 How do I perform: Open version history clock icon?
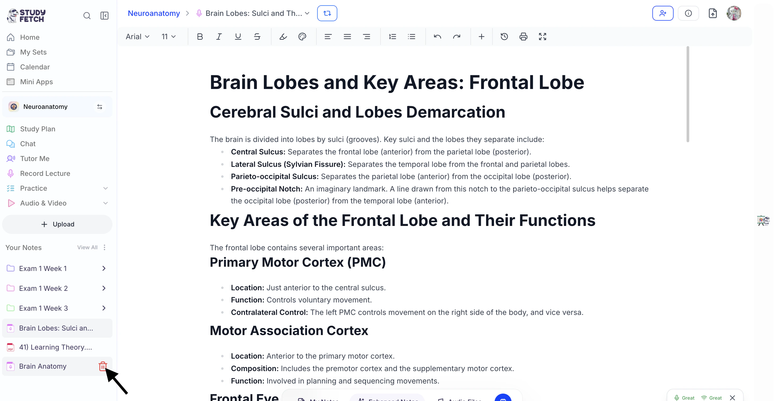tap(504, 37)
